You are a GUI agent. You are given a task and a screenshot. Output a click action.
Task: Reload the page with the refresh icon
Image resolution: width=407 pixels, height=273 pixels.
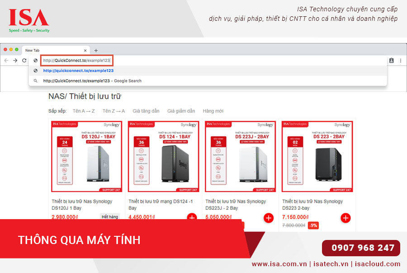coord(24,61)
